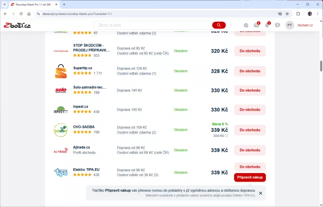Click the AJ Trade logo

click(x=61, y=150)
